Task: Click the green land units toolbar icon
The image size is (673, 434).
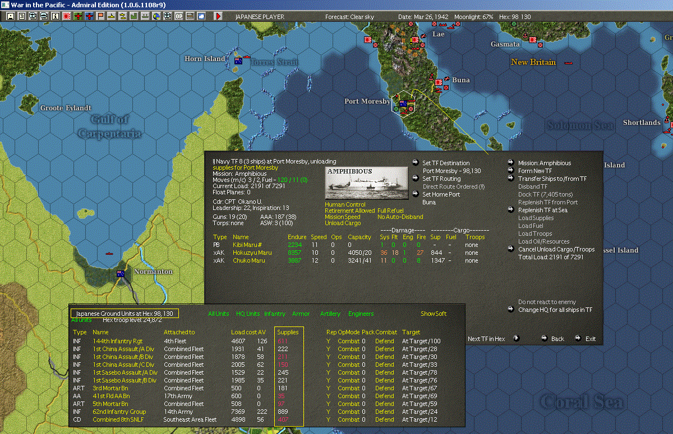Action: click(134, 16)
